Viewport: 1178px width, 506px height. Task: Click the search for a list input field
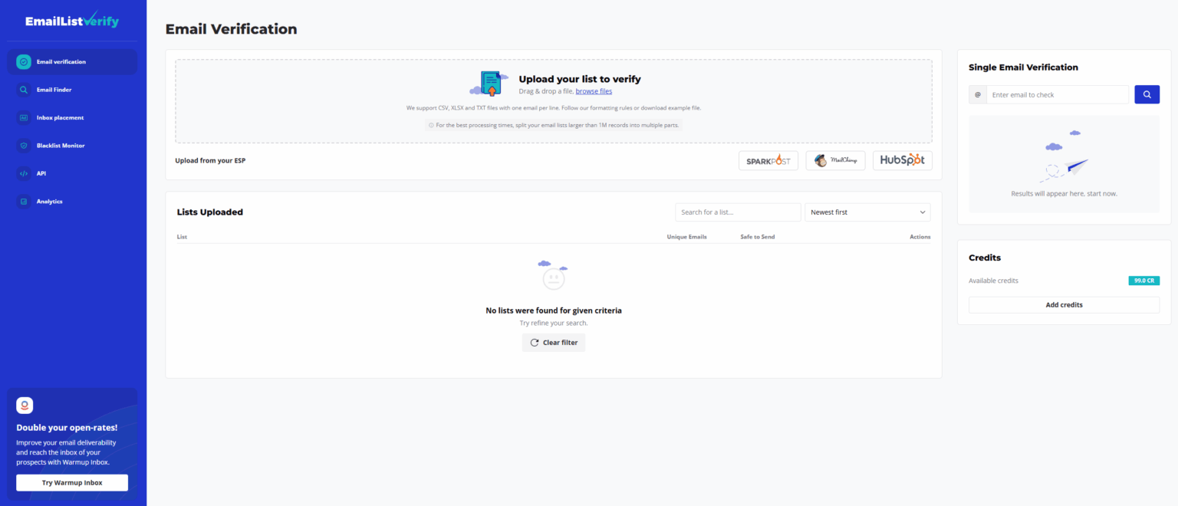point(738,212)
